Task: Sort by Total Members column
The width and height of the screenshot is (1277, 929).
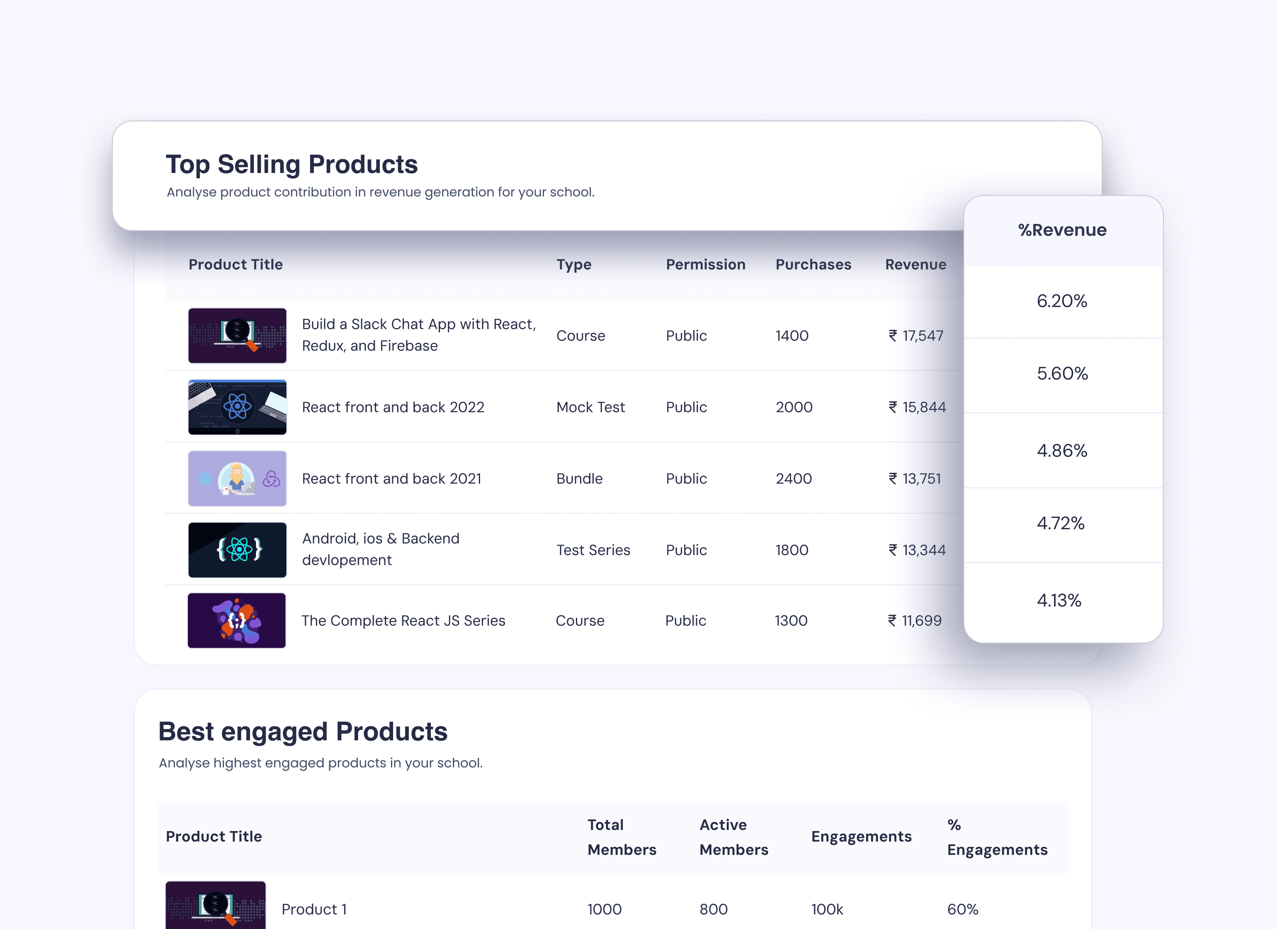Action: pyautogui.click(x=622, y=837)
